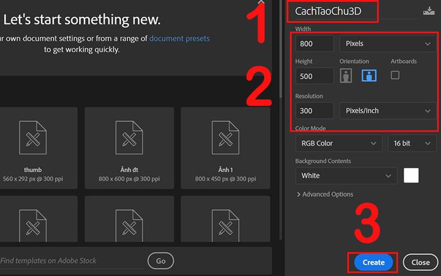Open the Pixels/Inch resolution unit dropdown
Screen dimensions: 441x276
(388, 110)
